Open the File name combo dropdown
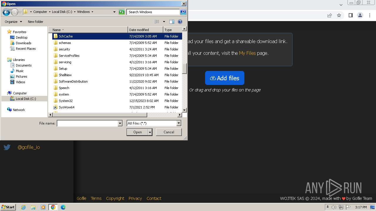376x211 pixels. tap(120, 123)
